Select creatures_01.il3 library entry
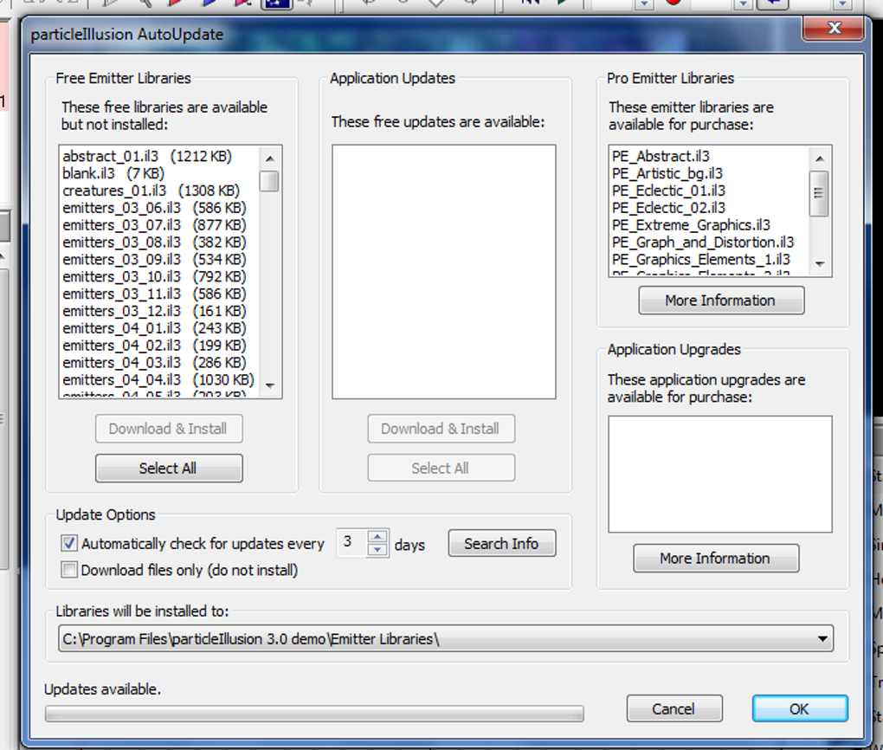Viewport: 883px width, 750px height. point(151,191)
